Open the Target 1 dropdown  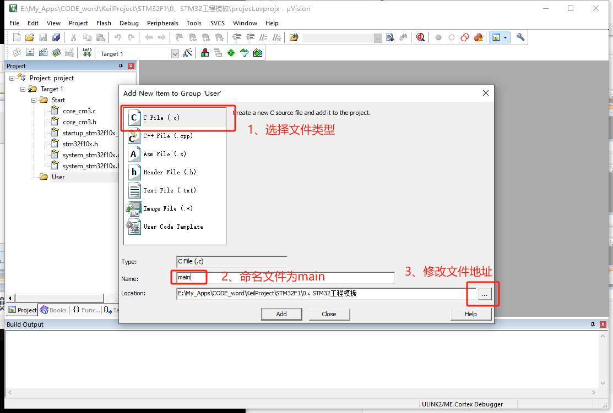(x=175, y=54)
